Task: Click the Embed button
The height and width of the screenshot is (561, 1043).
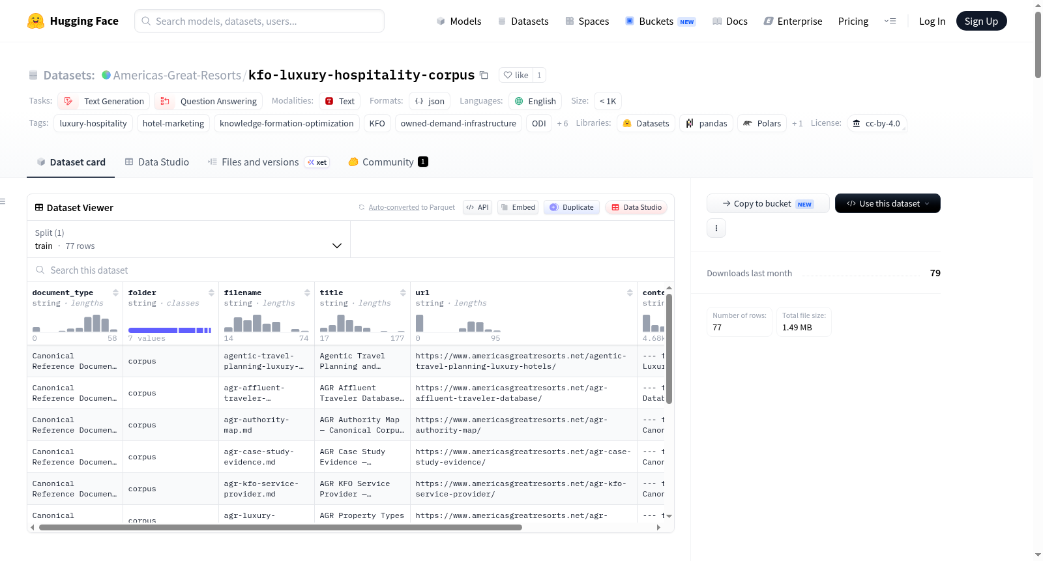Action: click(x=518, y=207)
